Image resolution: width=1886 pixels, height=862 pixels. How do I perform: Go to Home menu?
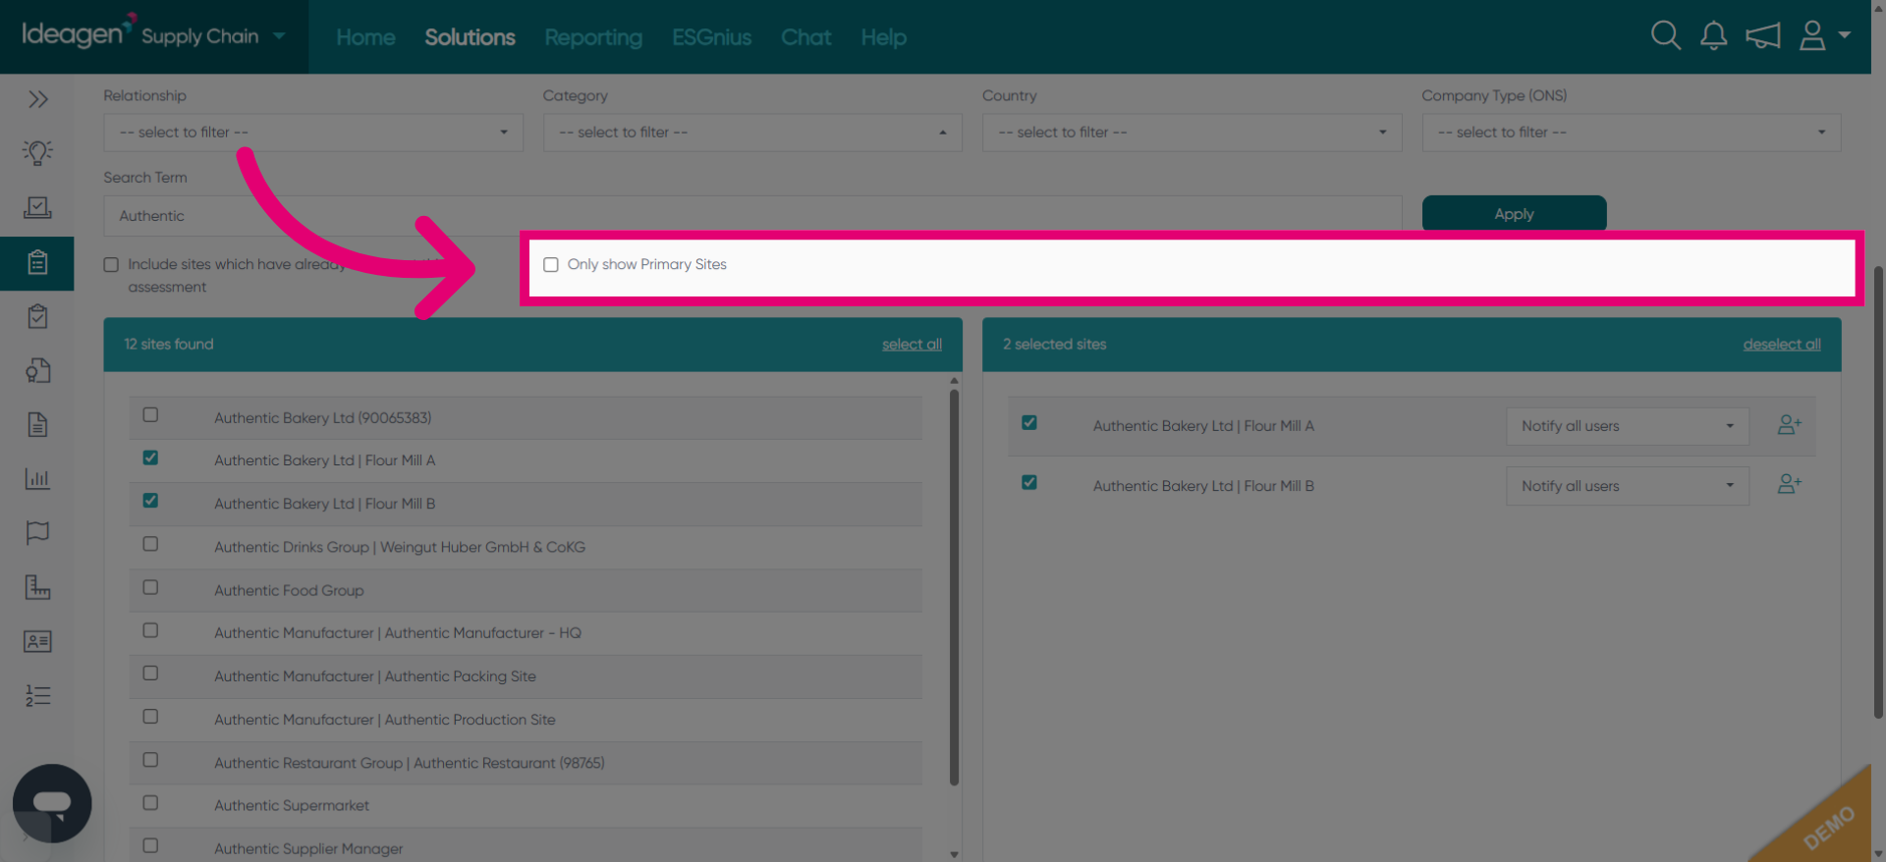coord(365,37)
